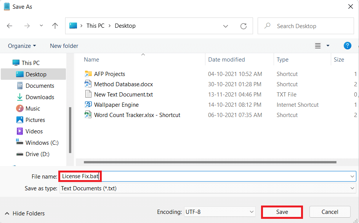359x223 pixels.
Task: Click the Up one level arrow
Action: tap(55, 26)
